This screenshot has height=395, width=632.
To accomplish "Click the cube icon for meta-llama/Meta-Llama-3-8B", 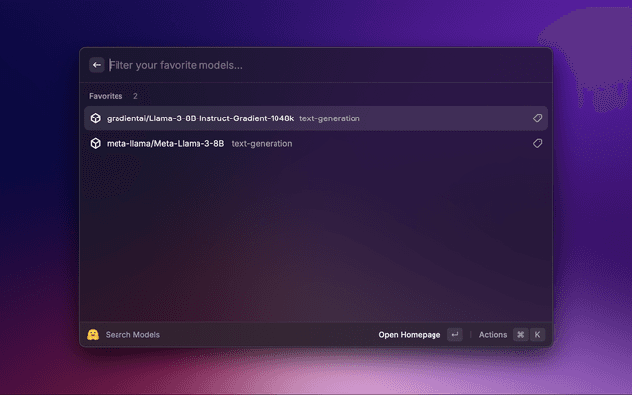I will click(x=95, y=143).
